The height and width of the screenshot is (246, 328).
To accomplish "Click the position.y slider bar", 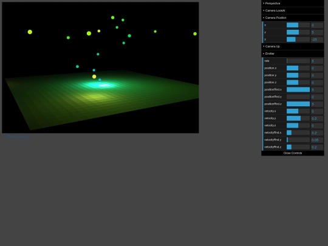I will pyautogui.click(x=298, y=75).
